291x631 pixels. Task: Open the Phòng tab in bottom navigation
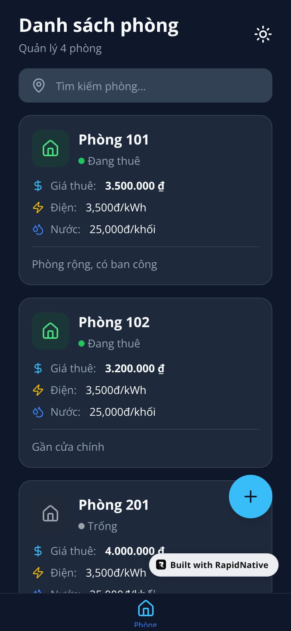[x=145, y=612]
